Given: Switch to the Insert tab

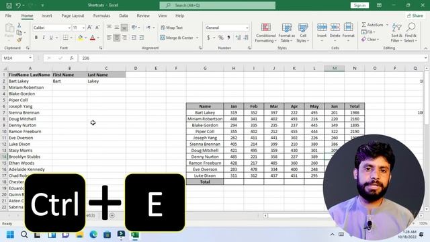Looking at the screenshot, I should [x=46, y=15].
